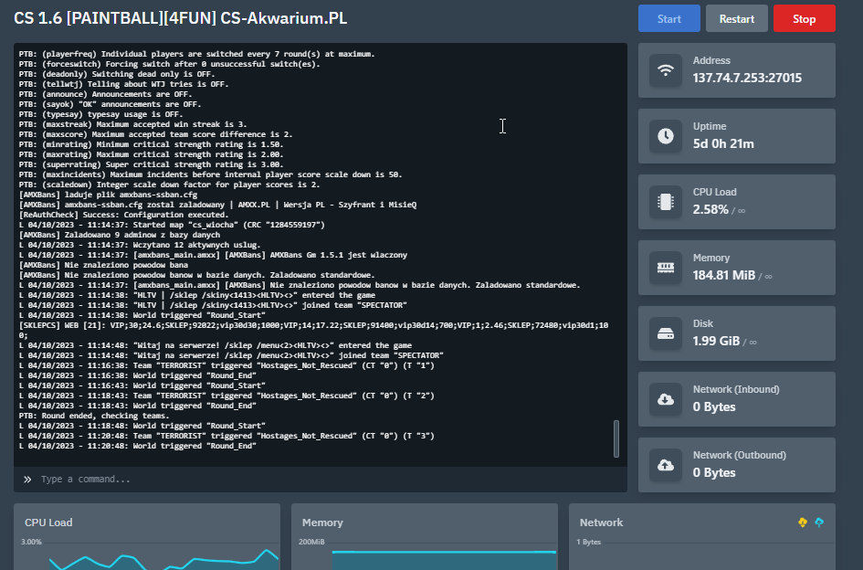The height and width of the screenshot is (570, 863).
Task: Click the clock icon in Uptime card
Action: 666,136
